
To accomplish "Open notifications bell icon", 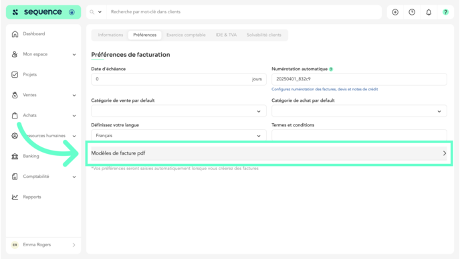I will coord(429,12).
